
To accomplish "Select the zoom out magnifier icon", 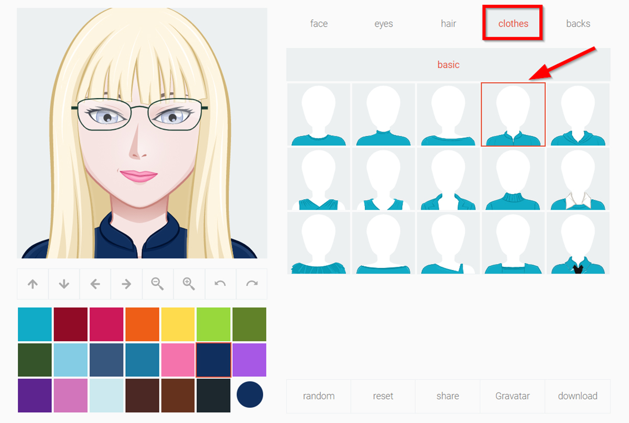I will pyautogui.click(x=157, y=284).
